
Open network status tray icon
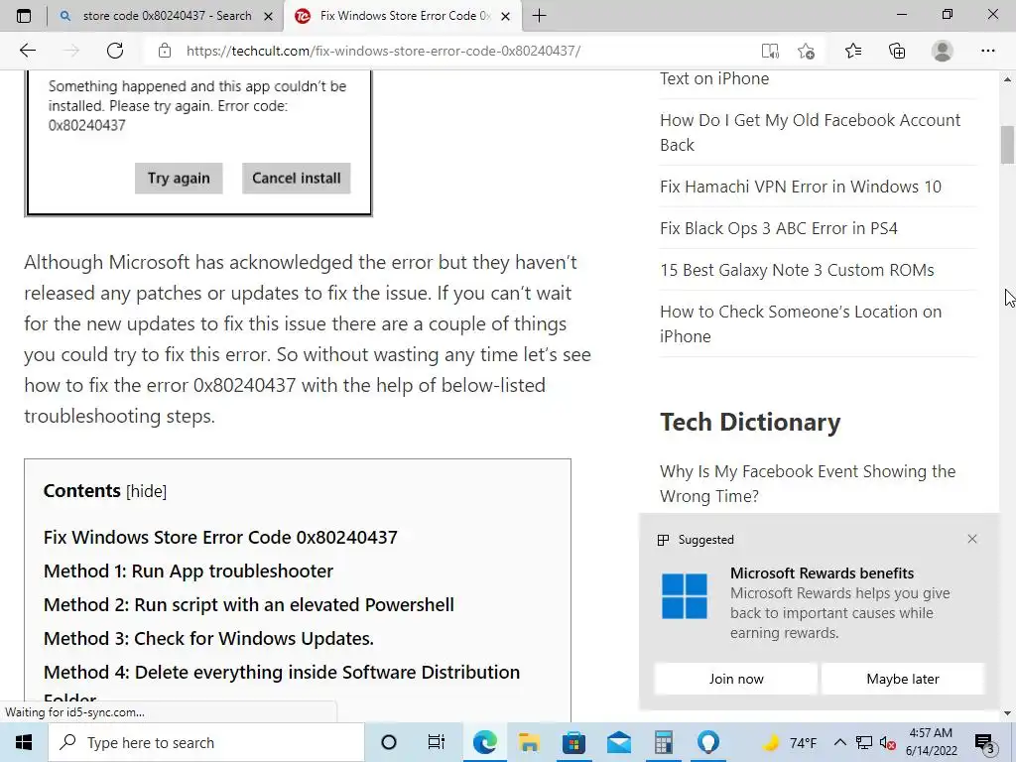(x=864, y=742)
